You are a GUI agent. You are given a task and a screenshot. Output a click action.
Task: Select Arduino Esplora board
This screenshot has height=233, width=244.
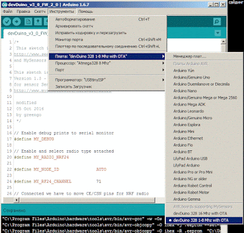pyautogui.click(x=204, y=125)
